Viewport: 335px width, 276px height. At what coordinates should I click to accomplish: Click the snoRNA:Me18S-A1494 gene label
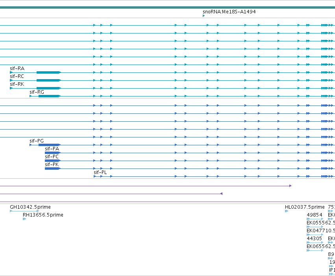click(x=229, y=11)
